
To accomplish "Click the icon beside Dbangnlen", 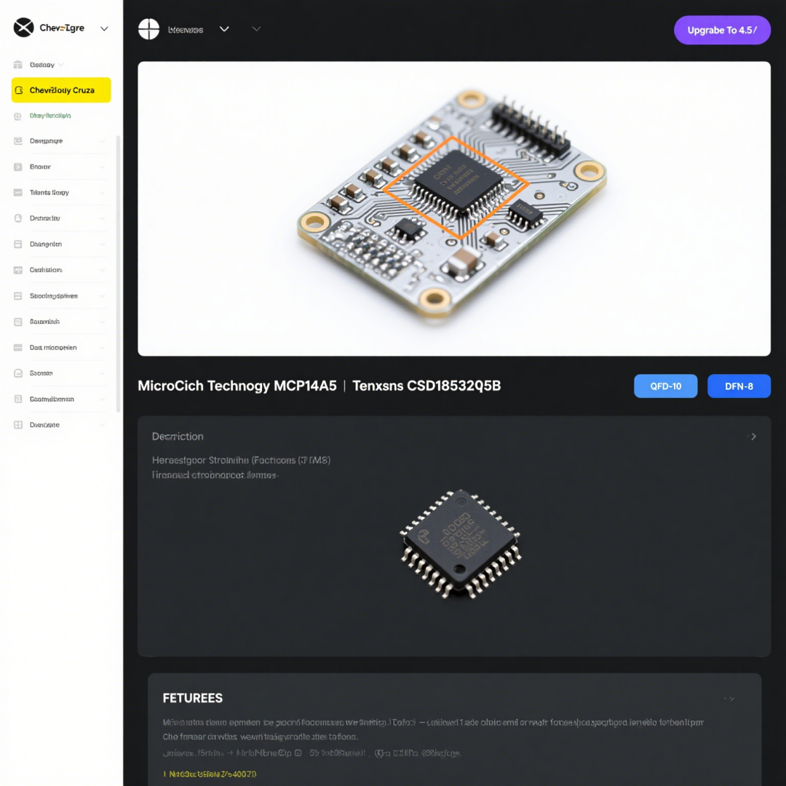I will 18,244.
